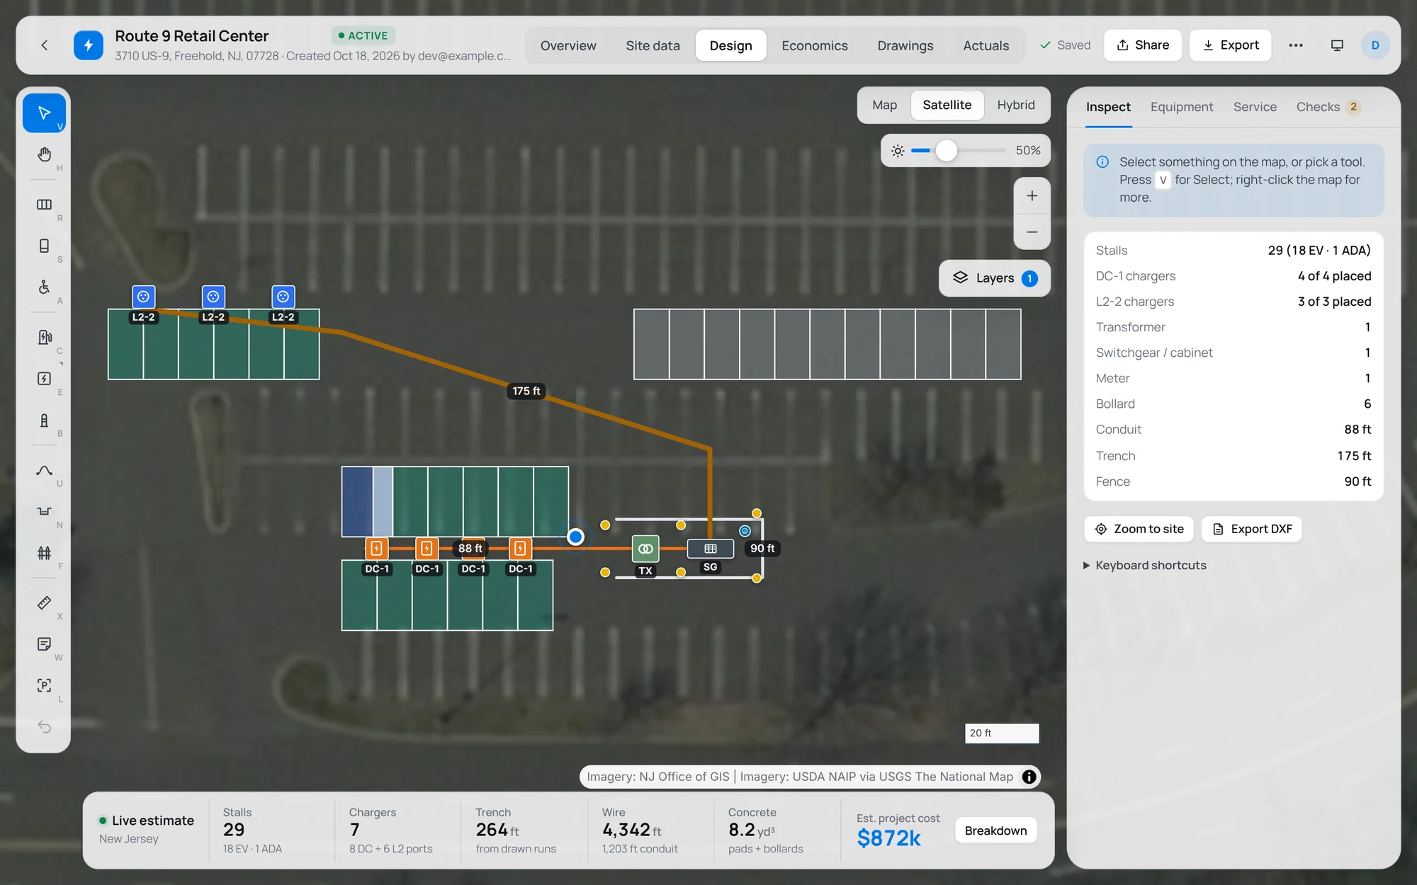Click the Bollard count row
The image size is (1417, 885).
pyautogui.click(x=1233, y=404)
